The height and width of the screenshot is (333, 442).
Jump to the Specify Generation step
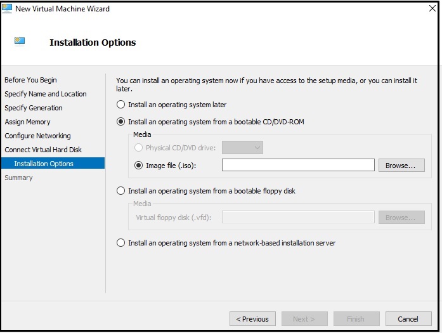(x=34, y=108)
